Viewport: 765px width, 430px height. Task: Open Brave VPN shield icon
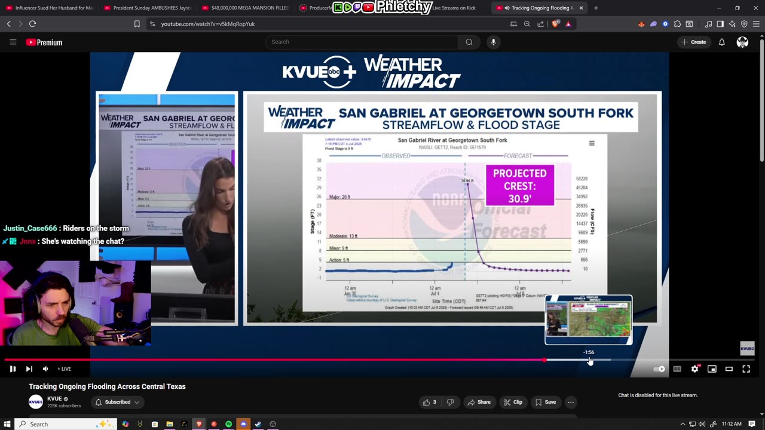coord(744,24)
